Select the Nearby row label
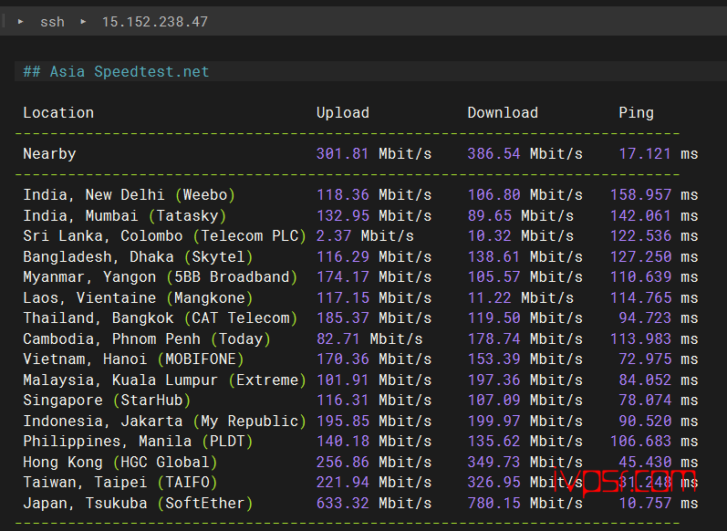Screen dimensions: 727x531 [x=49, y=153]
